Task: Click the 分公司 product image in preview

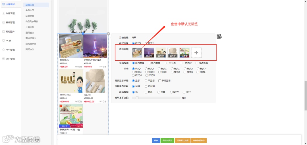Action: [95, 81]
